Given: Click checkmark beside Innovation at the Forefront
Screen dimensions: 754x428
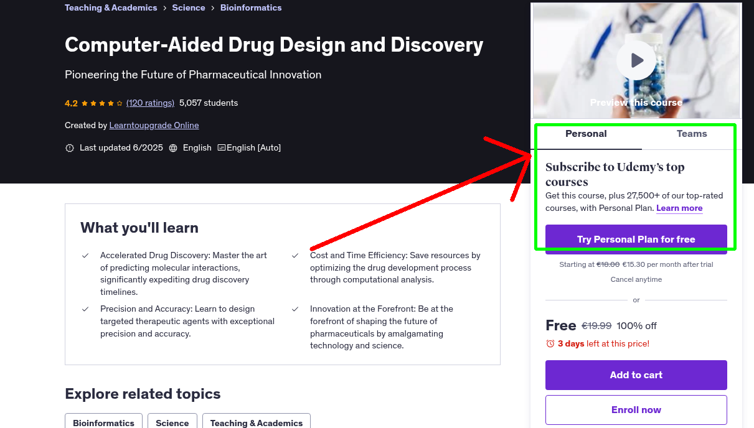Looking at the screenshot, I should coord(295,309).
